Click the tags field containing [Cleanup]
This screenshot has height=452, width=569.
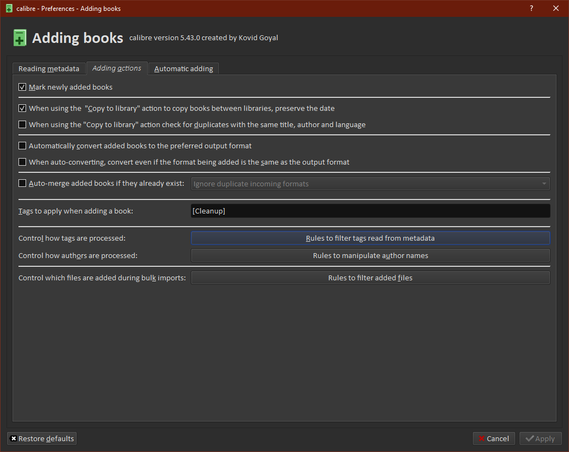click(x=370, y=211)
